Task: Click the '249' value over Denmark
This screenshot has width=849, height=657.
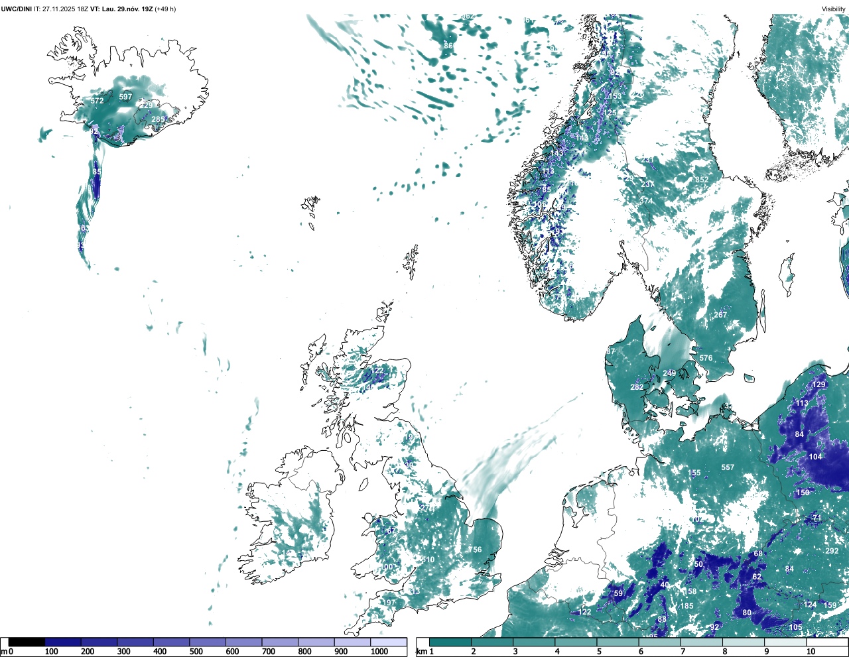Action: pyautogui.click(x=669, y=373)
